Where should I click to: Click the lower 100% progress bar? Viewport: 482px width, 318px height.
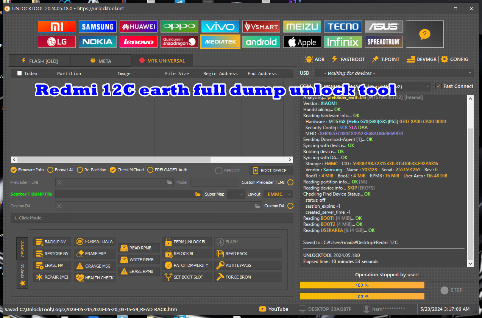(362, 296)
